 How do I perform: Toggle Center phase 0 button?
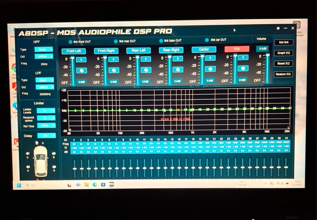(210, 58)
